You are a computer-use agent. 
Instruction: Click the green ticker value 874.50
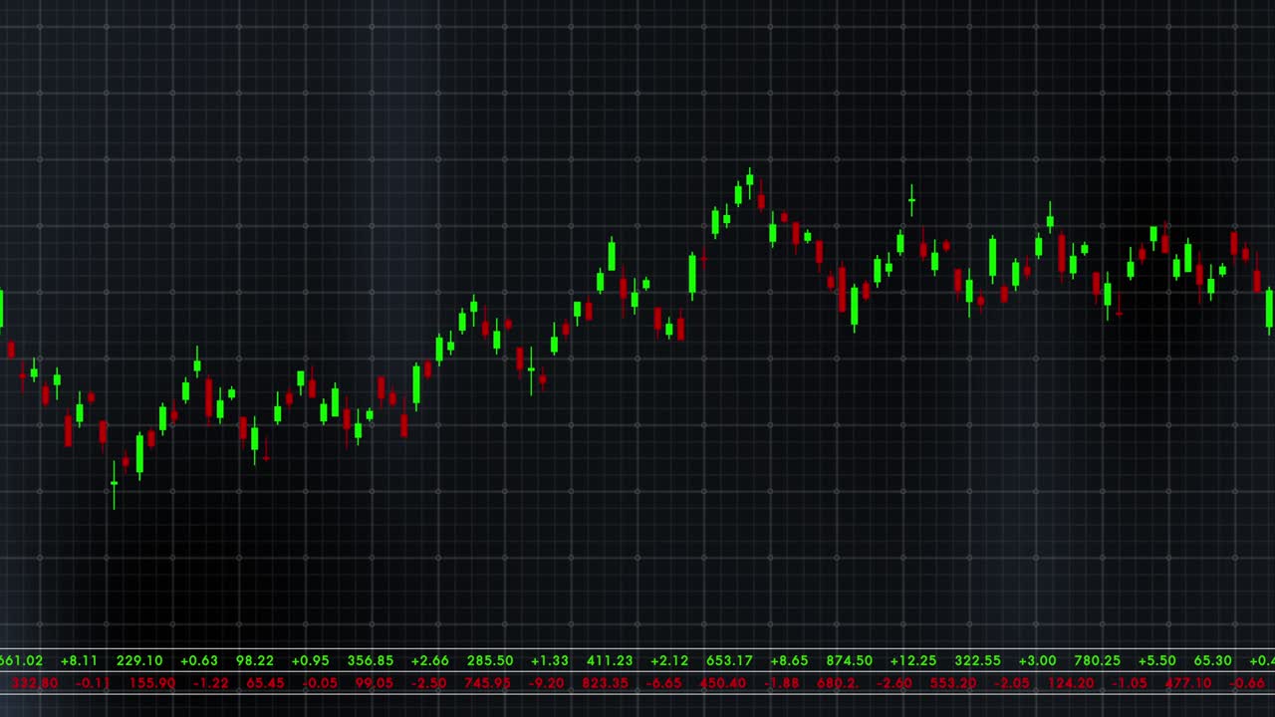click(x=849, y=660)
